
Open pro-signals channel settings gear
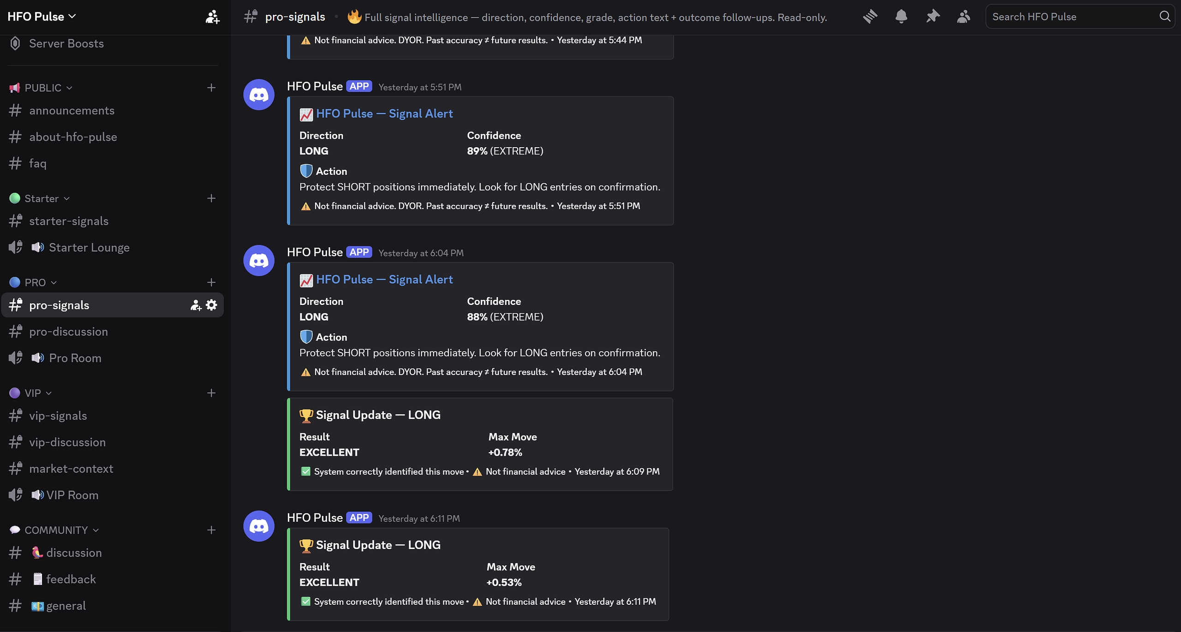click(x=211, y=305)
